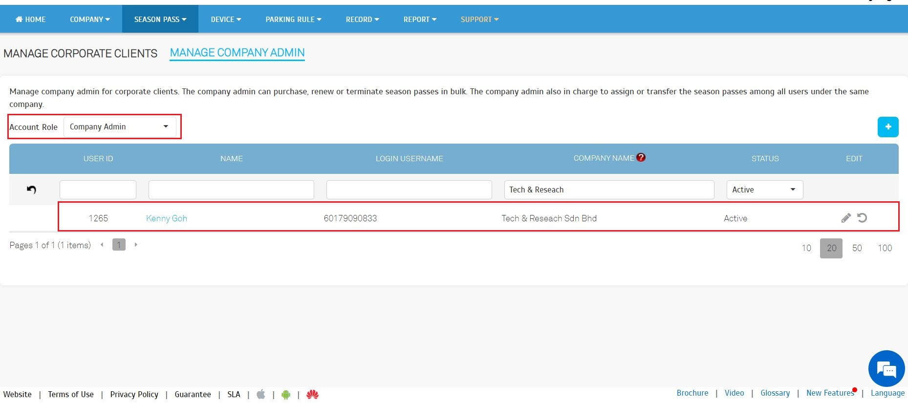
Task: Open the Report menu
Action: (x=420, y=20)
